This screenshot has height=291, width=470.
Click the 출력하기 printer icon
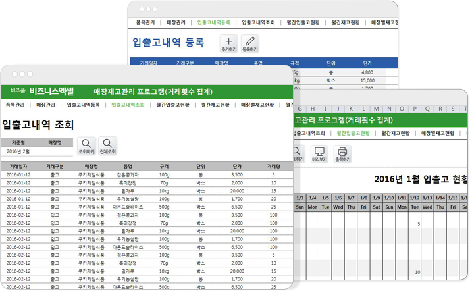pos(343,153)
